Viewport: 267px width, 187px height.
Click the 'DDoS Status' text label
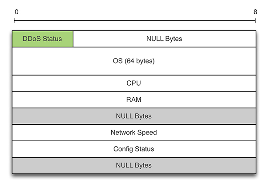pos(42,39)
